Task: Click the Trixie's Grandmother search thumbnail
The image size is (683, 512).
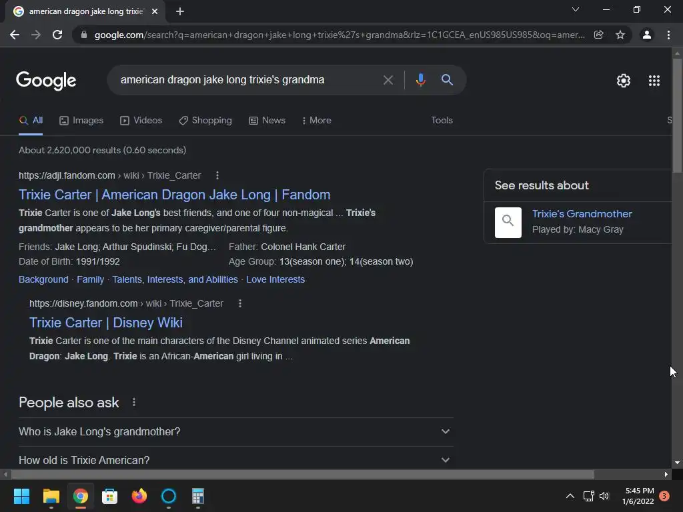Action: tap(508, 223)
